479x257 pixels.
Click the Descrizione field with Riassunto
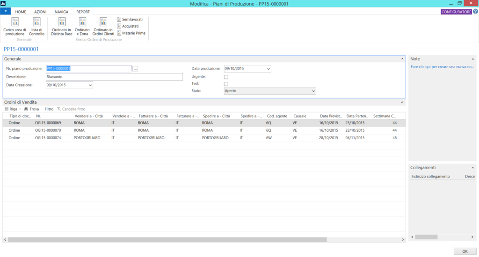pos(114,77)
